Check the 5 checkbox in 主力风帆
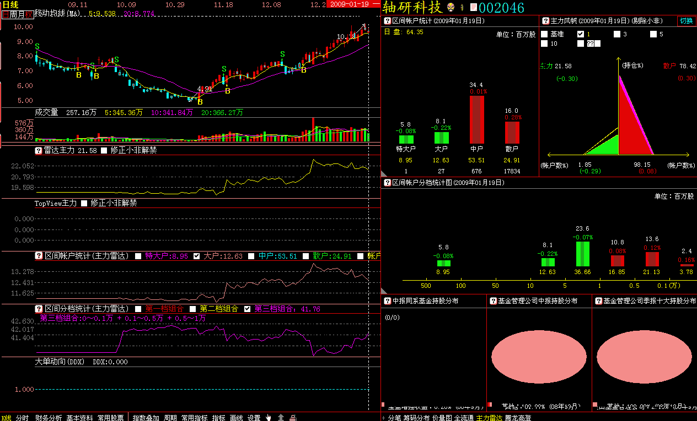 point(653,34)
